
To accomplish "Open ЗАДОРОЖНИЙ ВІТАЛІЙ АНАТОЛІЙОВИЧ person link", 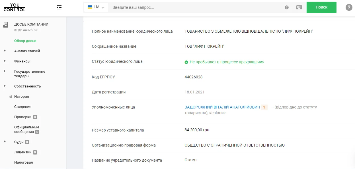I will (222, 107).
